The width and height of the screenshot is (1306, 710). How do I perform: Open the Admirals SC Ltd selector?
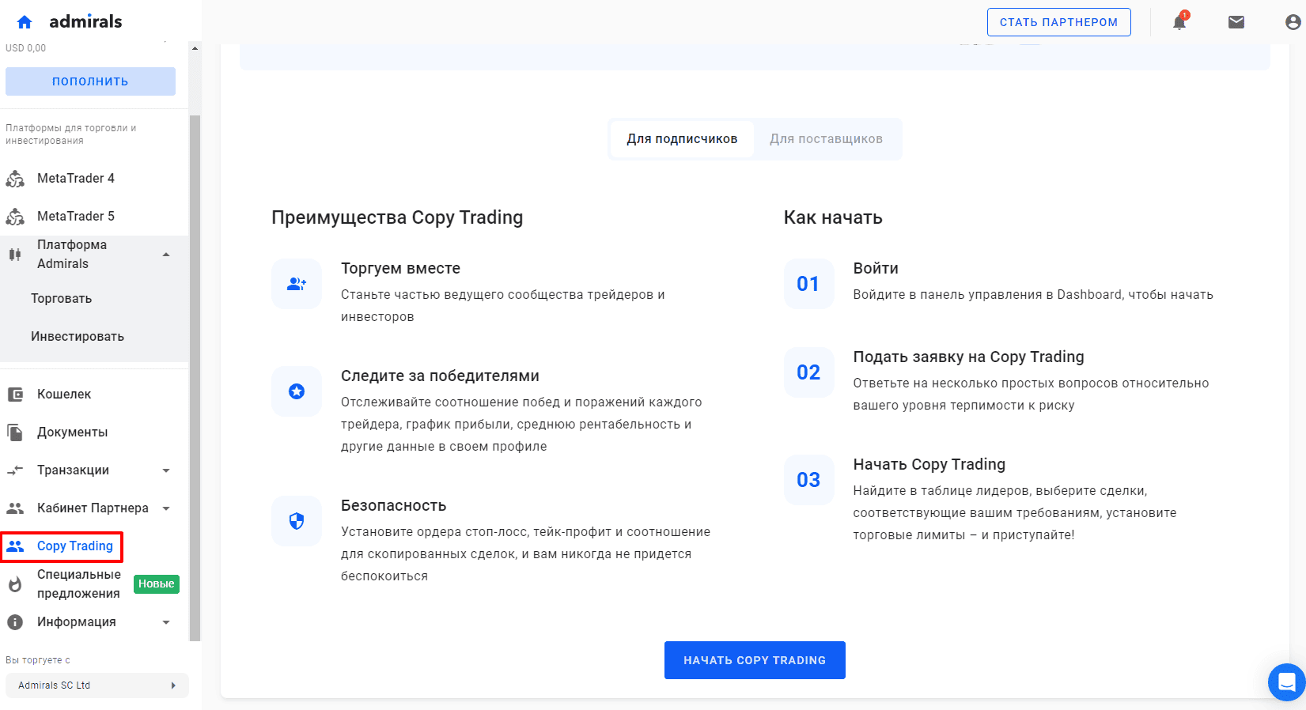tap(97, 685)
